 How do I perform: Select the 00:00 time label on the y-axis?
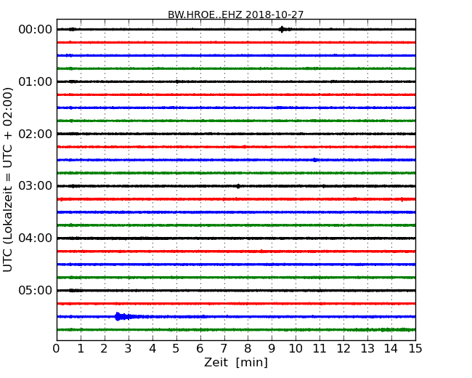[x=36, y=30]
